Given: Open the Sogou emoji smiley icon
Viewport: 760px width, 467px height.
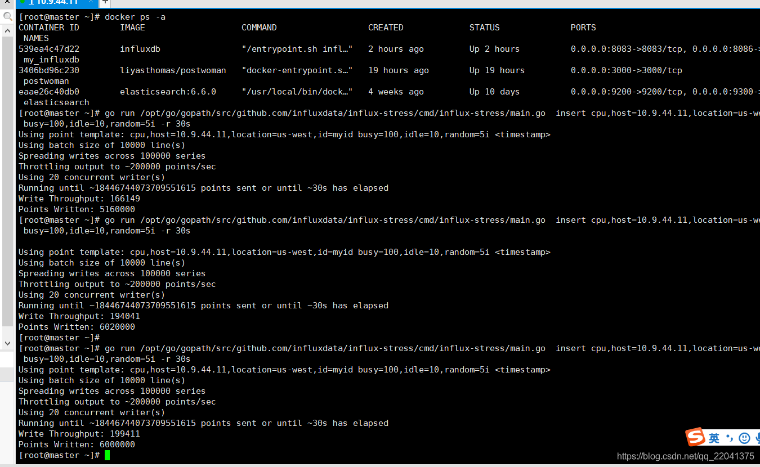Looking at the screenshot, I should pos(744,438).
